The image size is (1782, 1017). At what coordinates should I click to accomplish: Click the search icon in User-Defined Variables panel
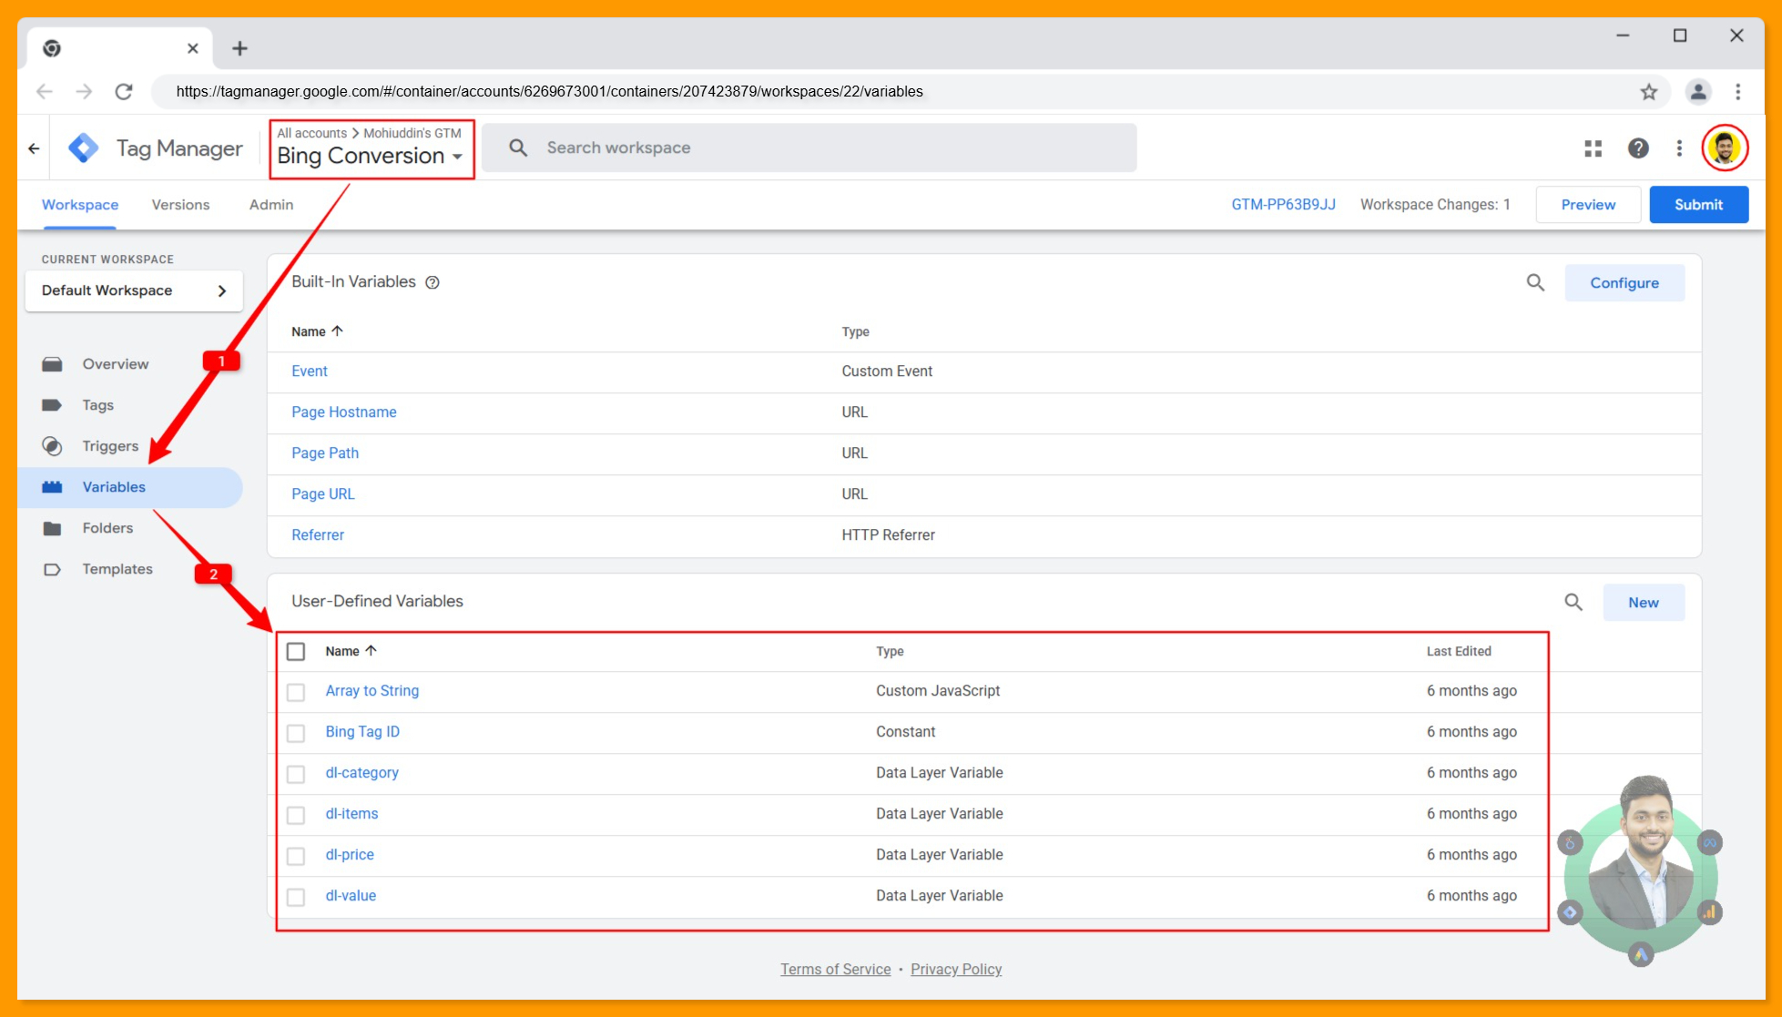pyautogui.click(x=1573, y=602)
